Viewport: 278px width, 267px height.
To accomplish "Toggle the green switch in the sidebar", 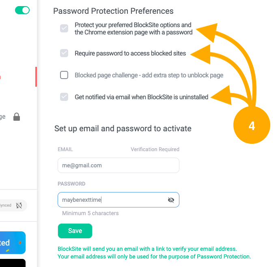I will pyautogui.click(x=22, y=10).
